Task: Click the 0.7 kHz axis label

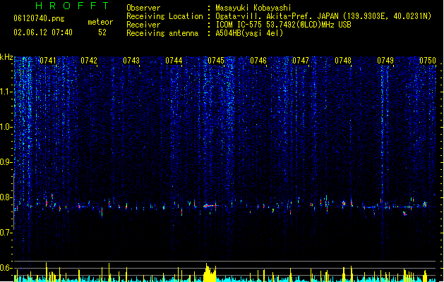Action: coord(6,233)
